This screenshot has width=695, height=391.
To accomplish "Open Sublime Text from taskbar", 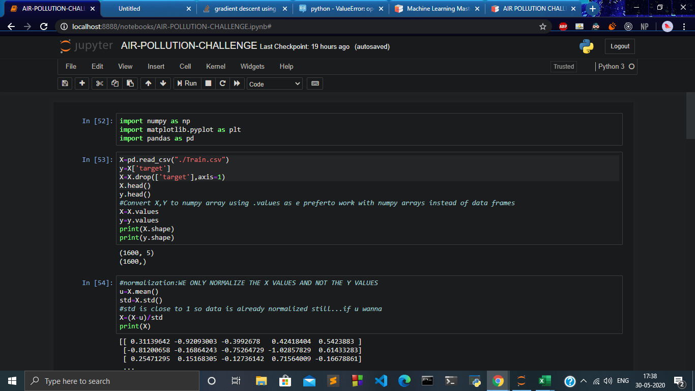I will click(333, 381).
